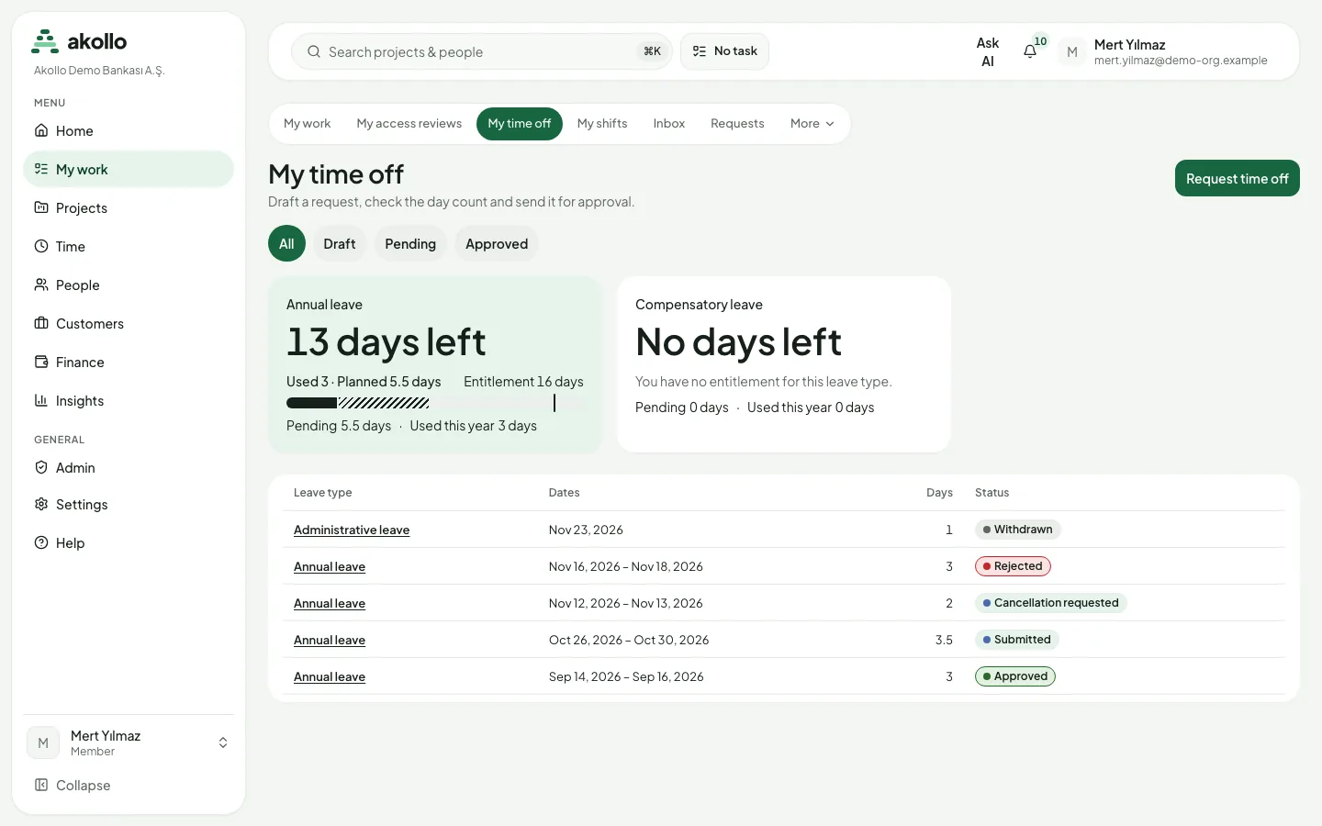The width and height of the screenshot is (1322, 826).
Task: Open the Requests tab
Action: coord(737,124)
